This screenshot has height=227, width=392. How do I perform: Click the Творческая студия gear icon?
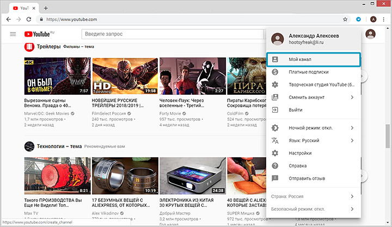tap(275, 84)
